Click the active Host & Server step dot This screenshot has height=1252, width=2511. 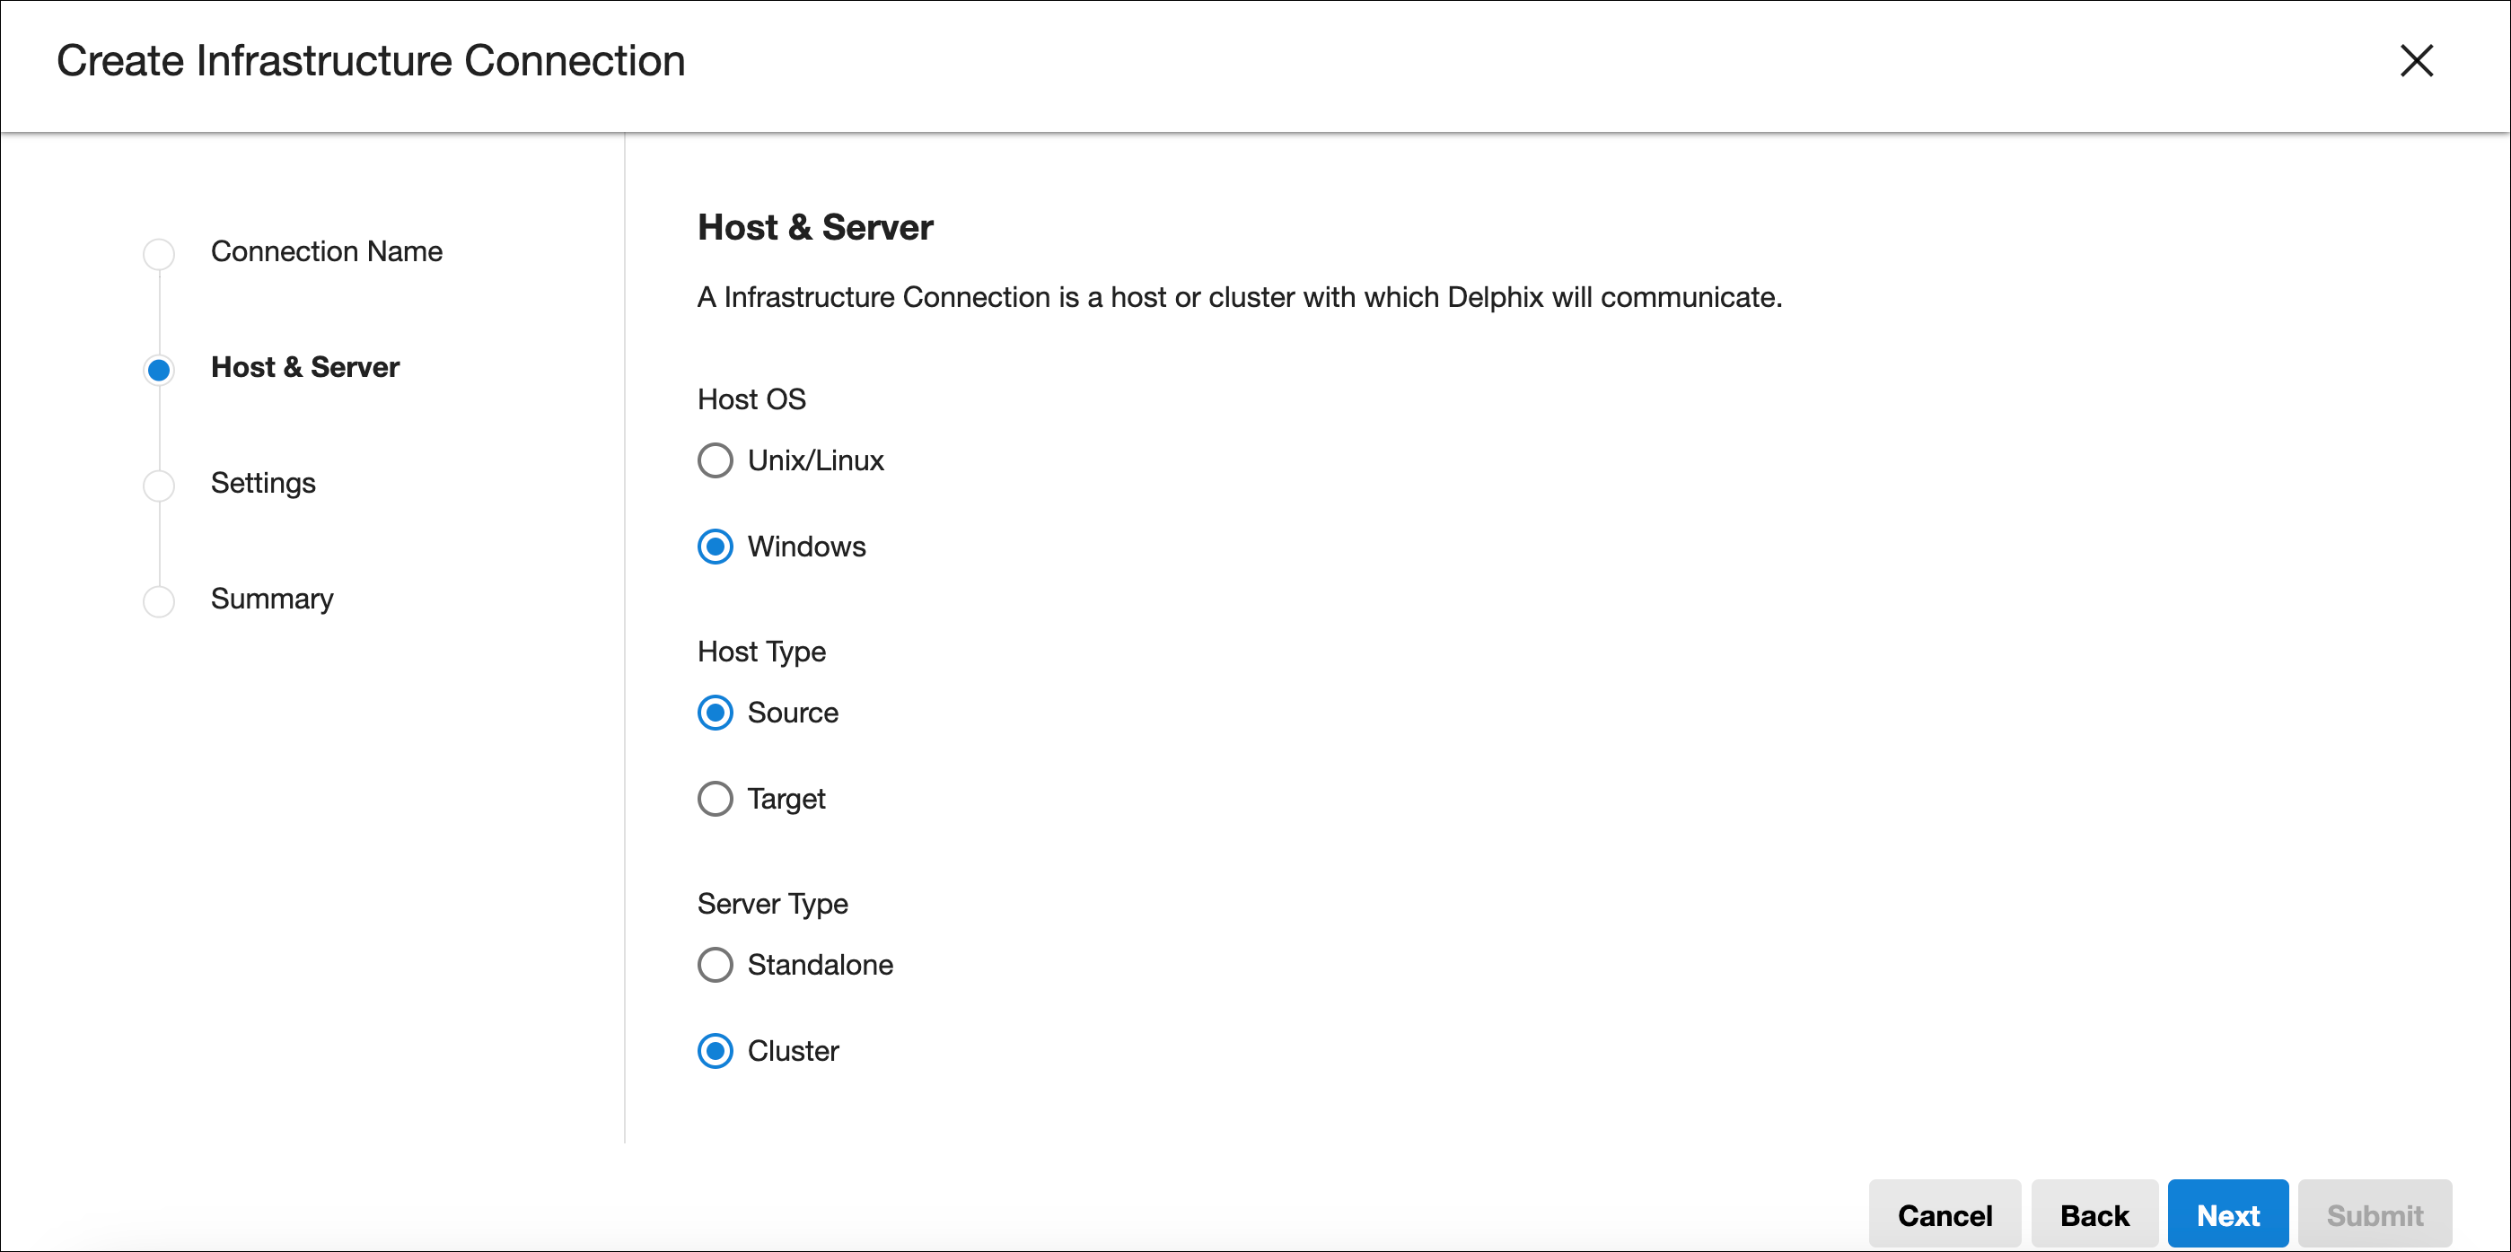point(159,371)
